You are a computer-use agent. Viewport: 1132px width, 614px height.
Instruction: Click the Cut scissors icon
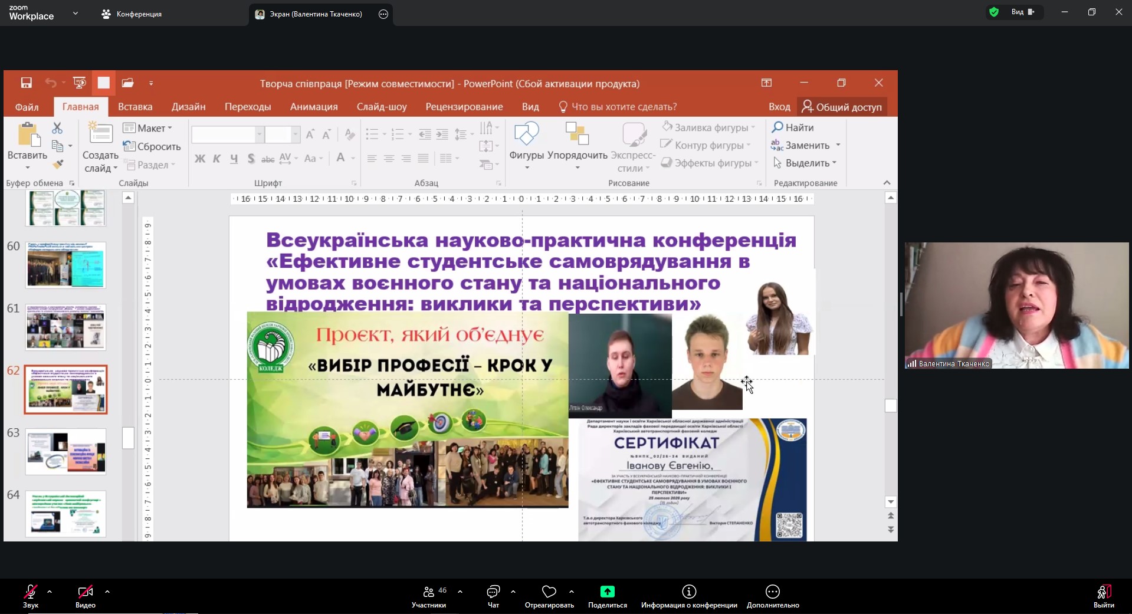57,128
